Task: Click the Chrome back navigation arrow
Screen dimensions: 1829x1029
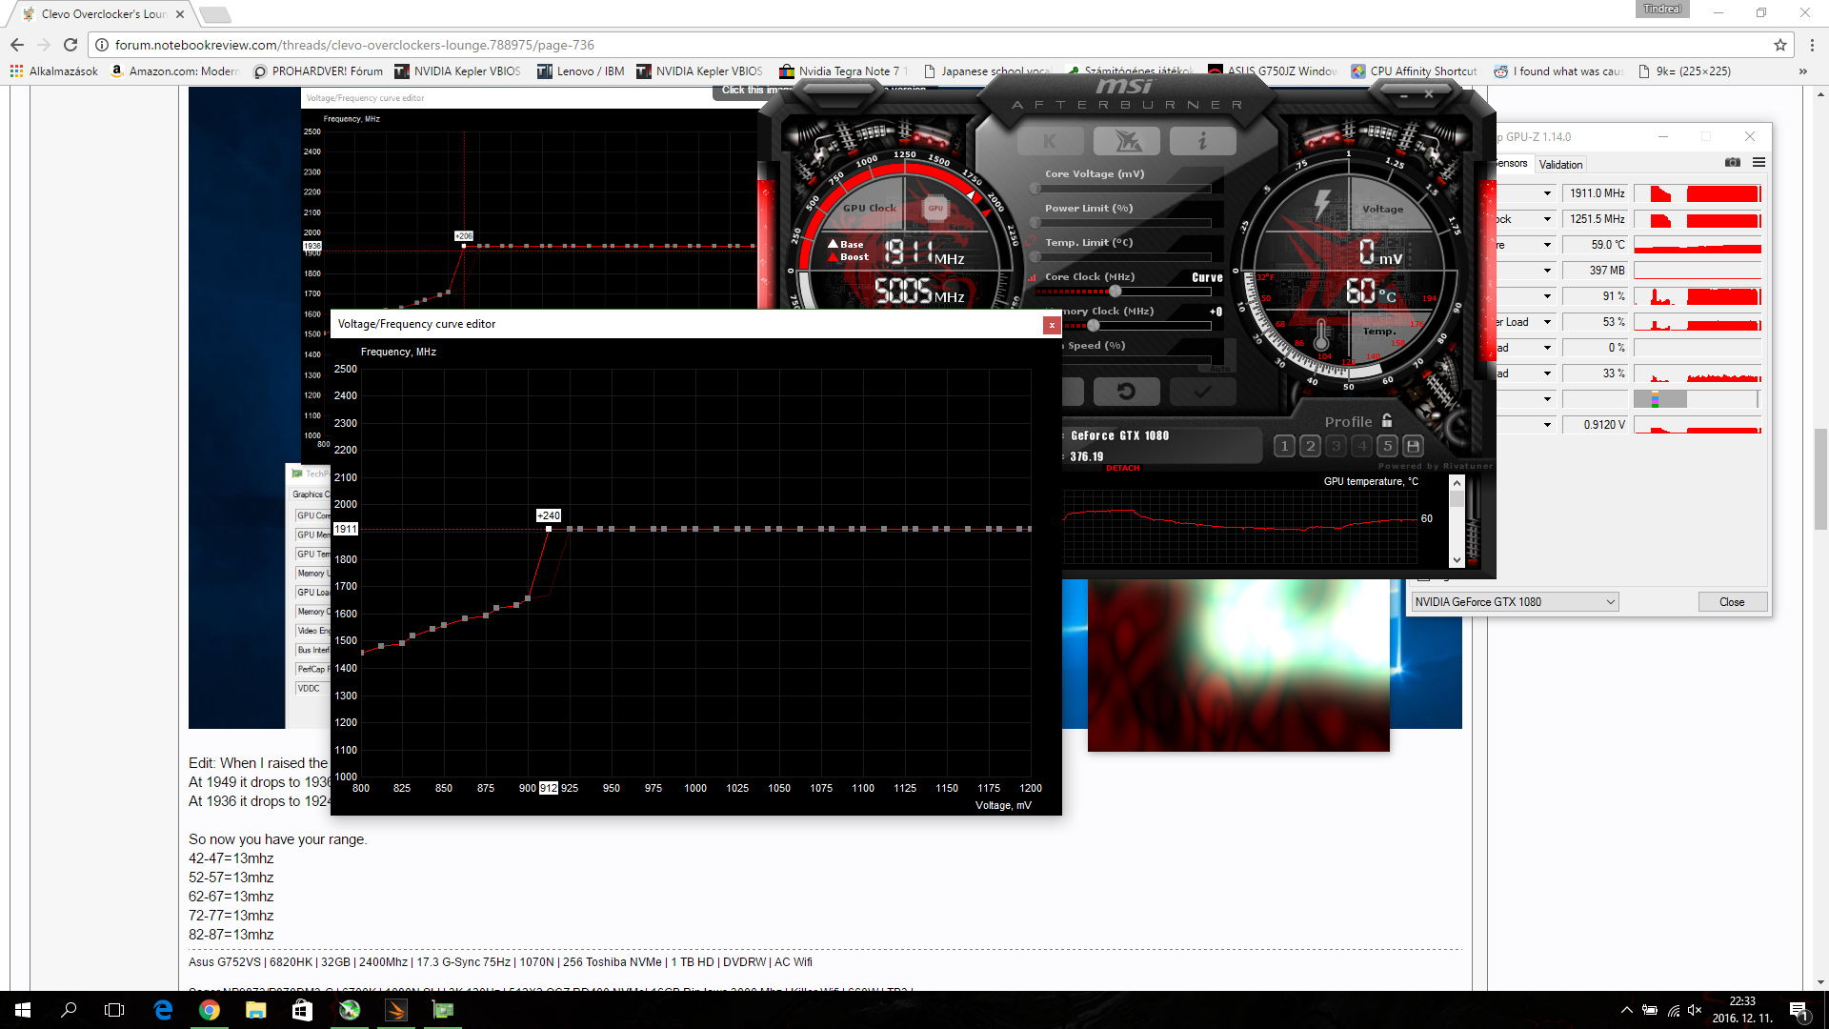Action: [17, 45]
